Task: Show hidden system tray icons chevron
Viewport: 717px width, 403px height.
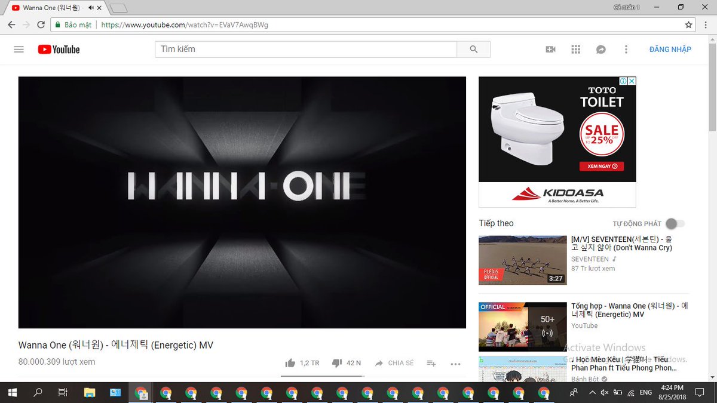Action: (592, 392)
